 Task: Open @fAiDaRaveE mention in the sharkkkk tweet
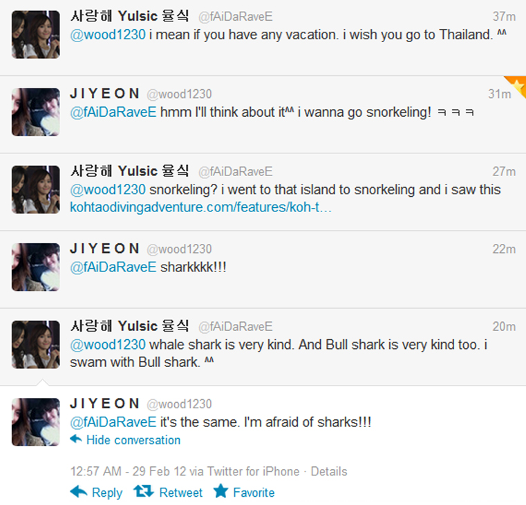tap(113, 267)
